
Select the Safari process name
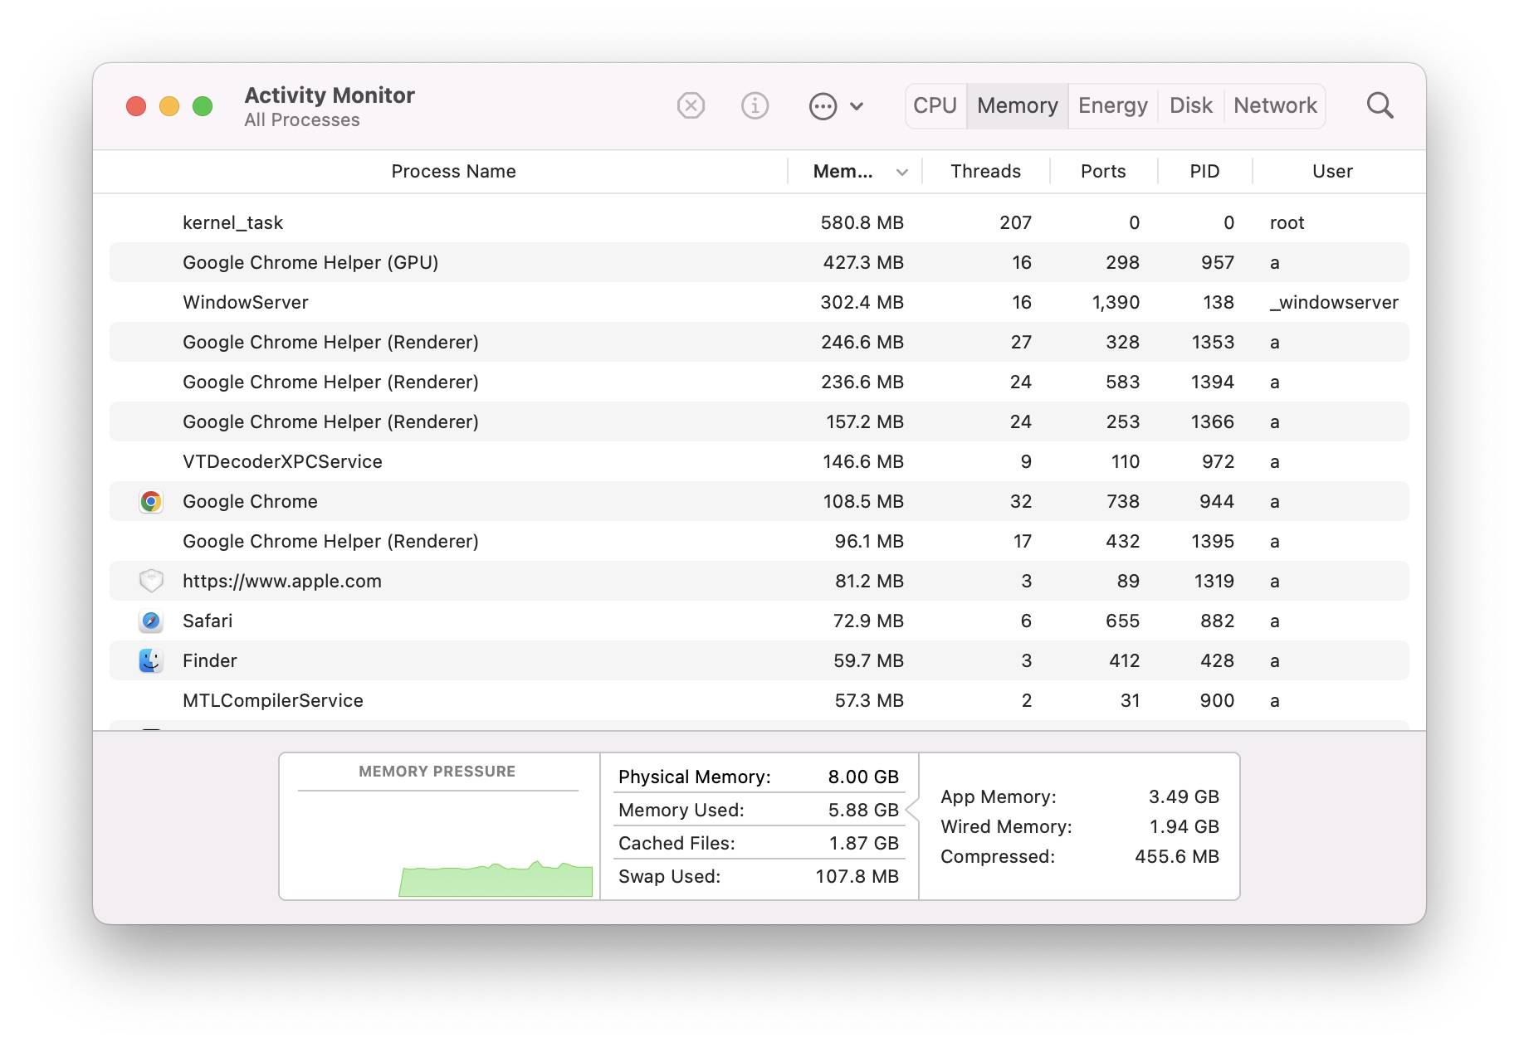(x=208, y=621)
